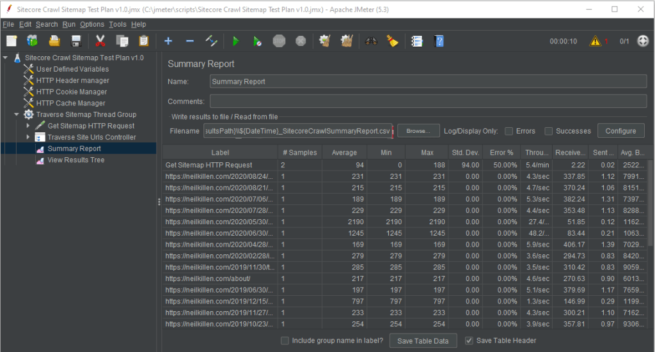Click the Comments input field
655x352 pixels.
pyautogui.click(x=428, y=102)
